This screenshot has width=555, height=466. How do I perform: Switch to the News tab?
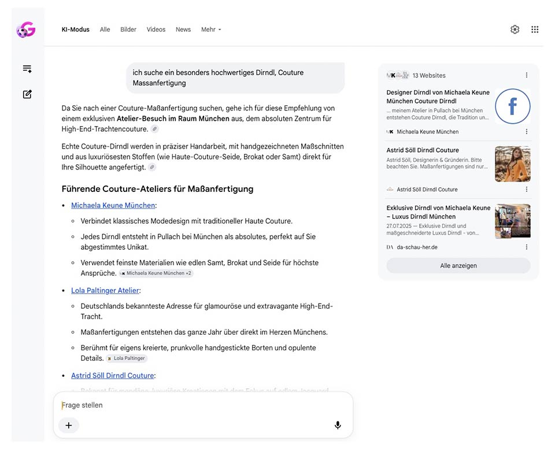click(x=183, y=29)
